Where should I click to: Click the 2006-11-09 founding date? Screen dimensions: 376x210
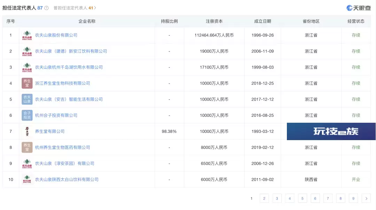[x=263, y=51]
